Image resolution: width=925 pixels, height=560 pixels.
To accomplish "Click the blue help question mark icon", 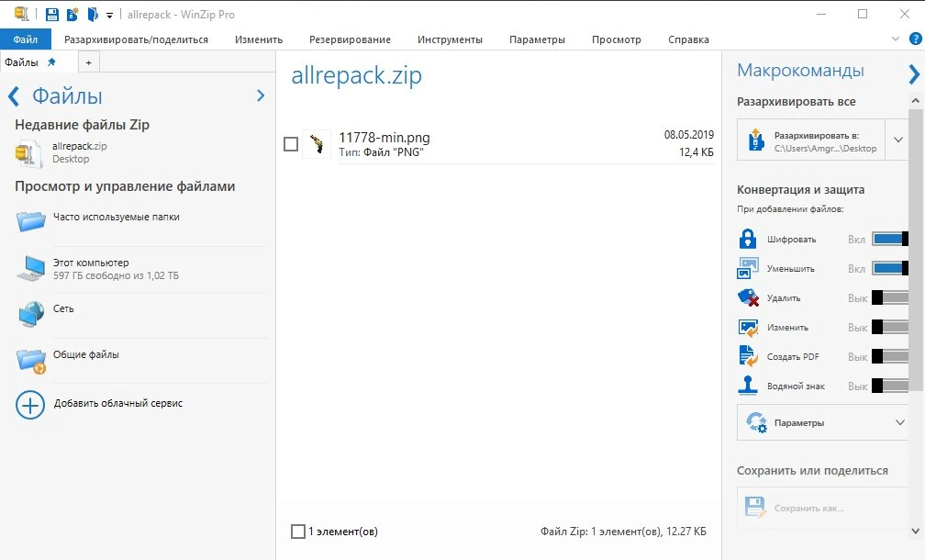I will [x=916, y=39].
